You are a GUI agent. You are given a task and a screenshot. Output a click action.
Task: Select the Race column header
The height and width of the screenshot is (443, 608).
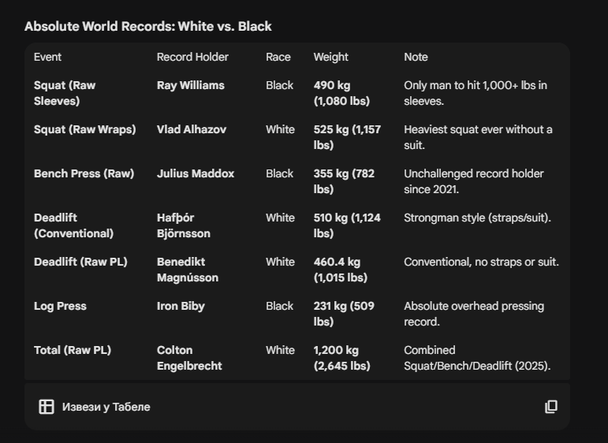pyautogui.click(x=278, y=57)
